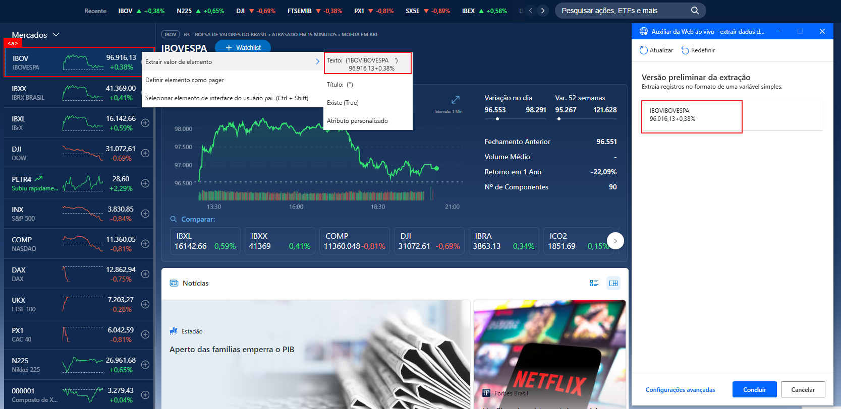
Task: Click the search stocks input field
Action: point(623,11)
